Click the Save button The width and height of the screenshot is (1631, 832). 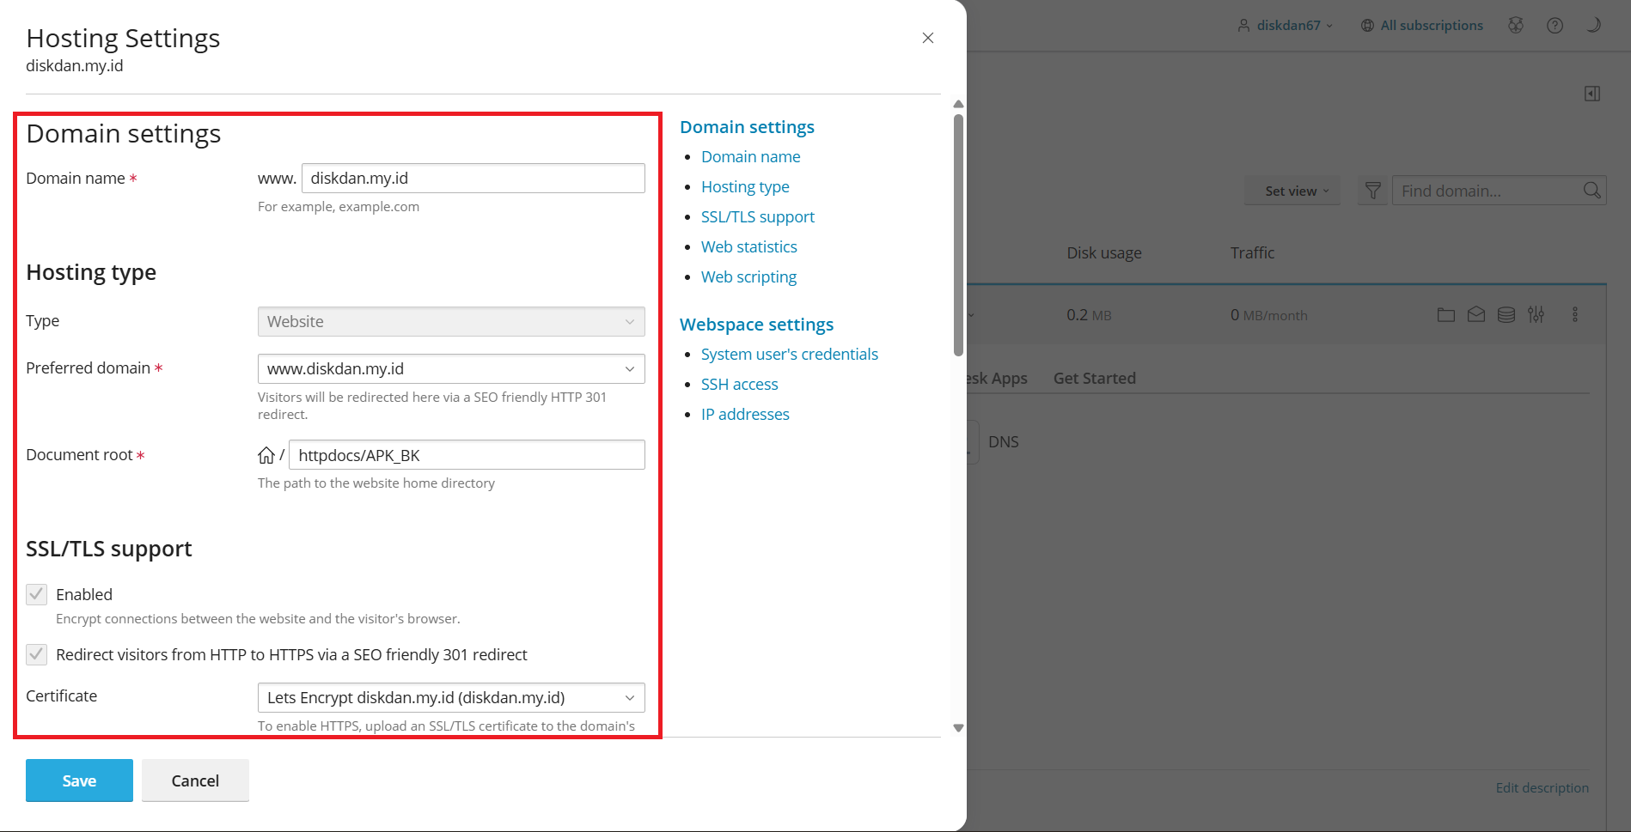(x=79, y=780)
